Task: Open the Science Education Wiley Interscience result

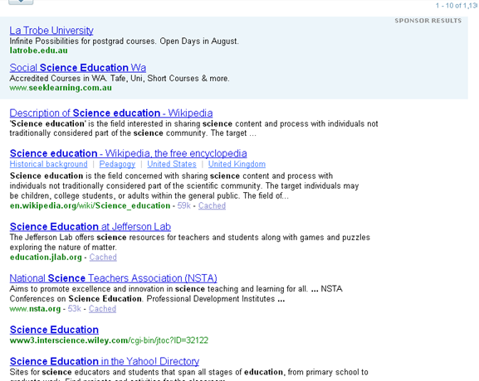Action: 54,330
